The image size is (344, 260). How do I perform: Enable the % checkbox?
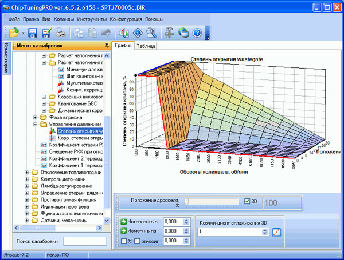[124, 242]
